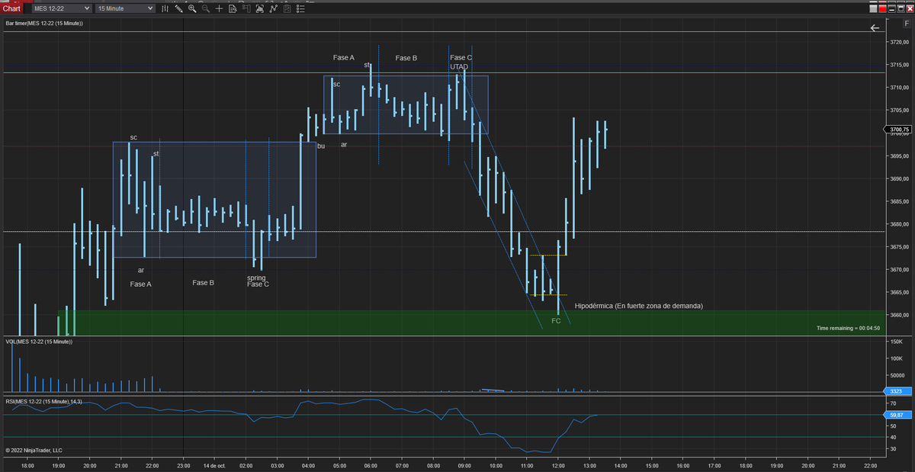Open the Strategies line-node icon

pos(274,8)
